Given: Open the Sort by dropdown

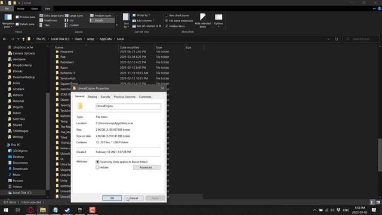Looking at the screenshot, I should coord(126,21).
